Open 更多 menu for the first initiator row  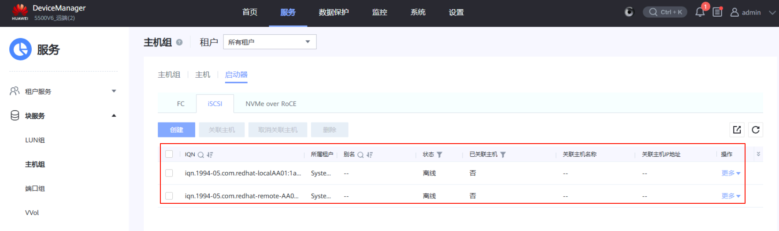click(731, 173)
